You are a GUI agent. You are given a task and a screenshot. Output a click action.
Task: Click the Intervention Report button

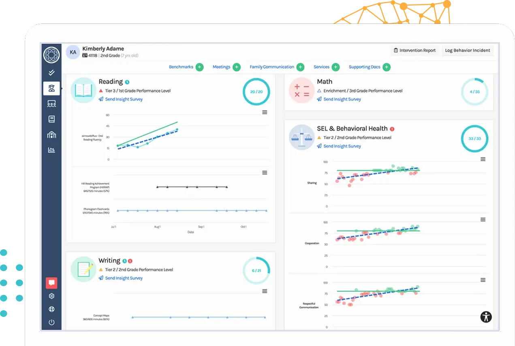415,51
